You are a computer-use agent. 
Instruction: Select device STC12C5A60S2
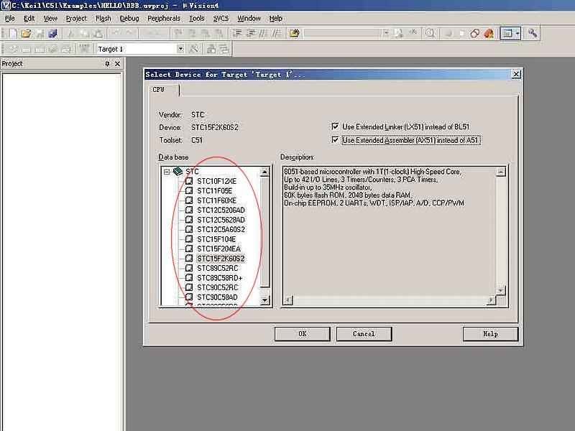point(221,229)
